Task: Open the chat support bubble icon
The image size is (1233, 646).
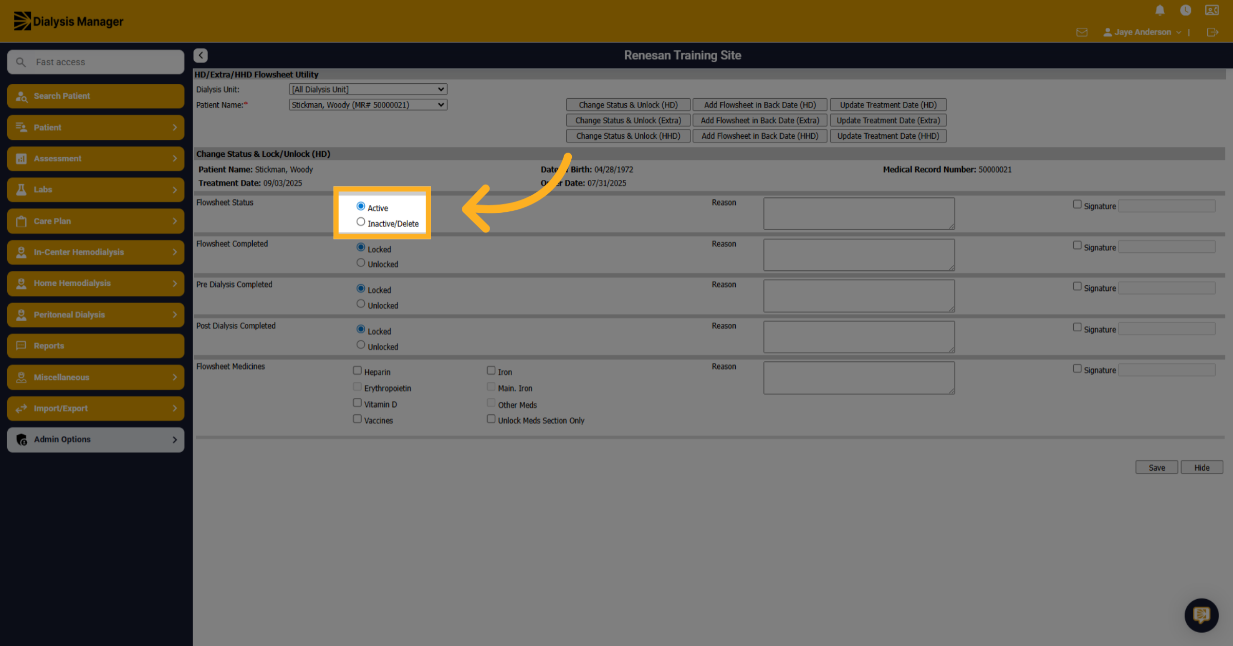Action: (x=1201, y=615)
